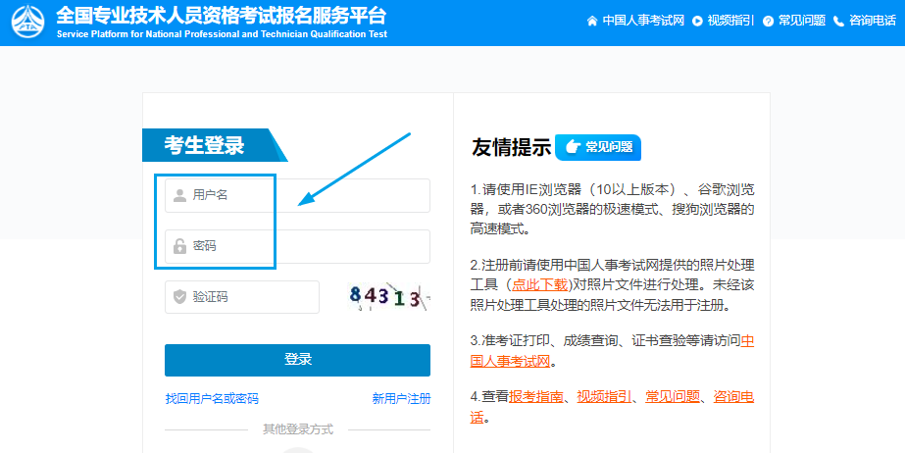
Task: Click the 点此下载 link for photo tool
Action: 539,285
